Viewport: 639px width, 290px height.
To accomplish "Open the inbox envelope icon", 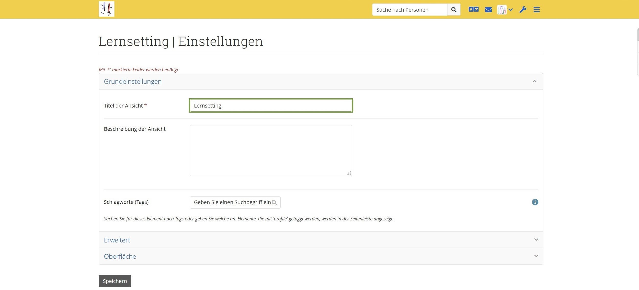I will (488, 10).
